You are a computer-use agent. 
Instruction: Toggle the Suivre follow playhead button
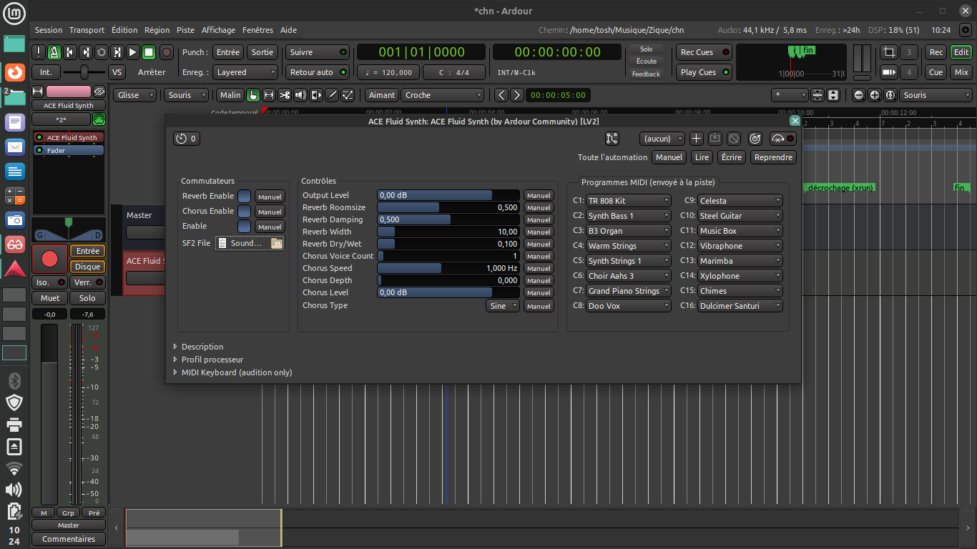[318, 52]
